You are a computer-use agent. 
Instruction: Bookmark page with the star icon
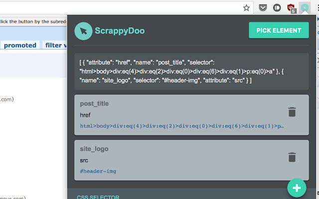[x=246, y=8]
